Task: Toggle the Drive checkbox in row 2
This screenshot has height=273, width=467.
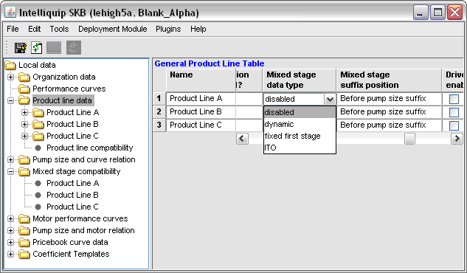Action: coord(454,112)
